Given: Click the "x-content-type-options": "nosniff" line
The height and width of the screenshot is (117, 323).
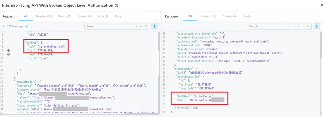Looking at the screenshot, I should pos(202,37).
